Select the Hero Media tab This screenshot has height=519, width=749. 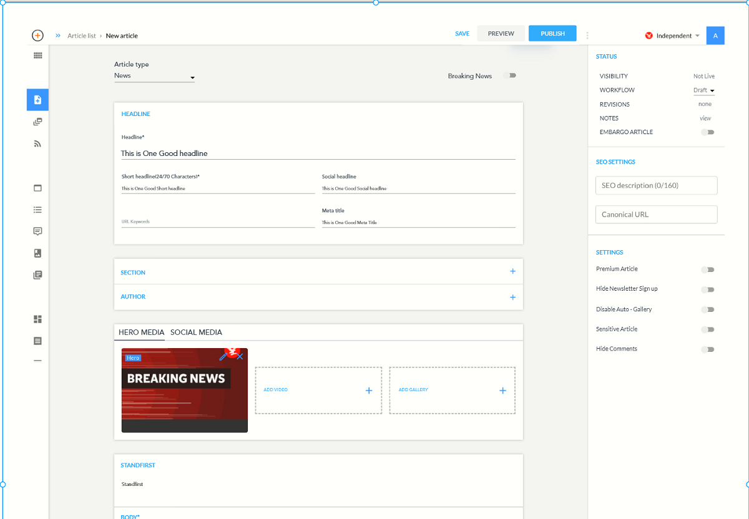pyautogui.click(x=141, y=332)
